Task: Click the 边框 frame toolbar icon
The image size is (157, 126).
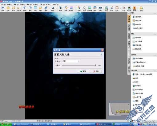Action: (117, 9)
